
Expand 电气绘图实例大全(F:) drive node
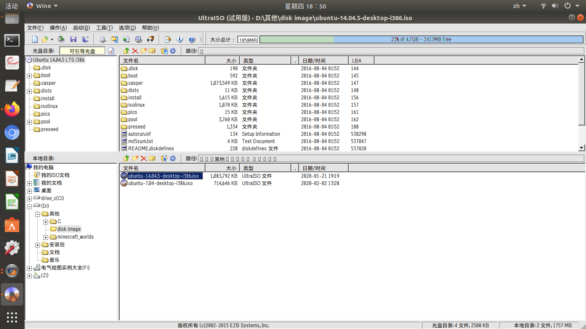(30, 268)
